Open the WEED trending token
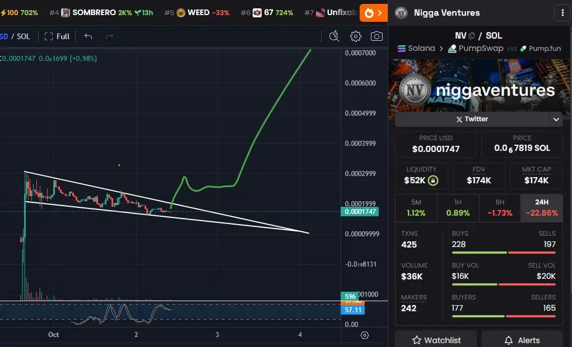This screenshot has height=347, width=572. [197, 13]
